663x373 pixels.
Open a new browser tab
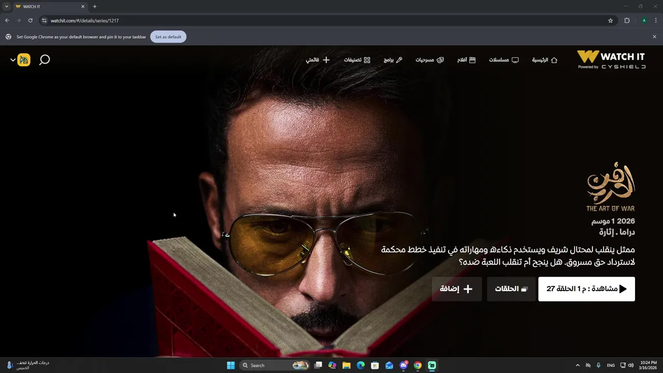coord(94,7)
